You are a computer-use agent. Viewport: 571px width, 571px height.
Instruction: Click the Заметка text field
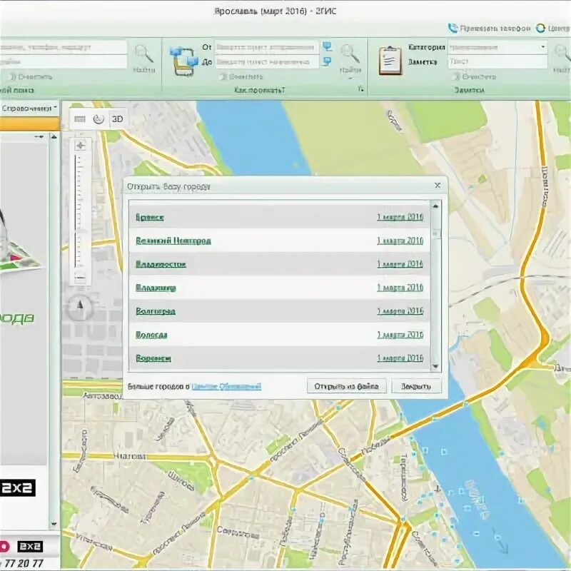coord(497,61)
